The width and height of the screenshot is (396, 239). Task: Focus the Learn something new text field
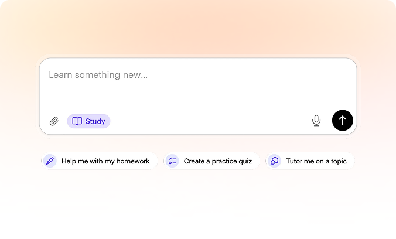198,96
